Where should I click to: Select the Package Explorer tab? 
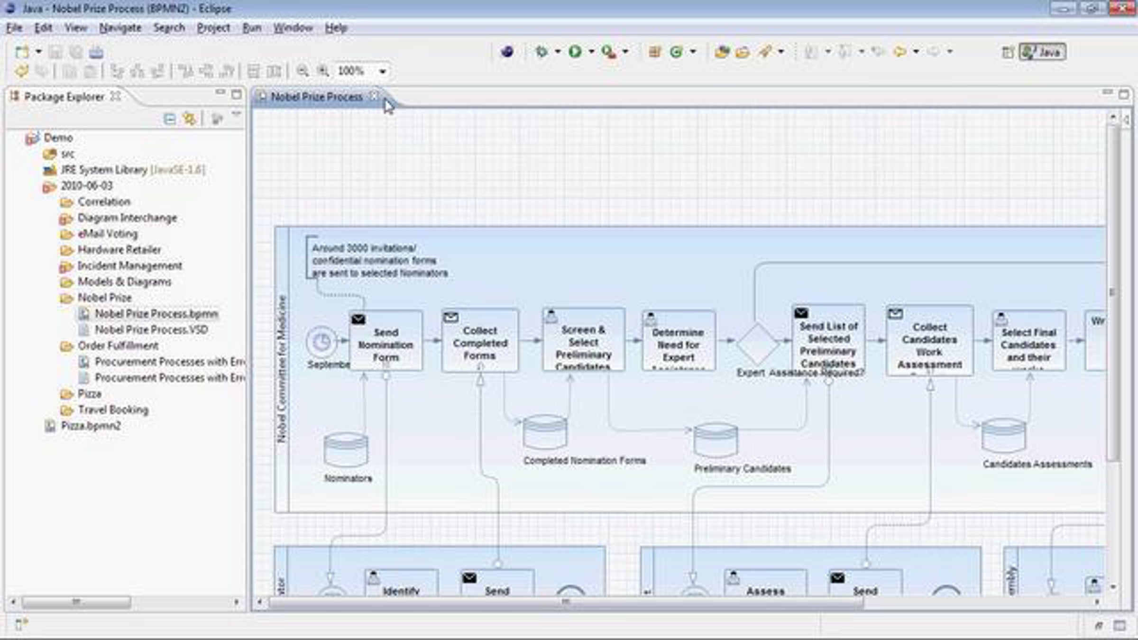point(64,97)
